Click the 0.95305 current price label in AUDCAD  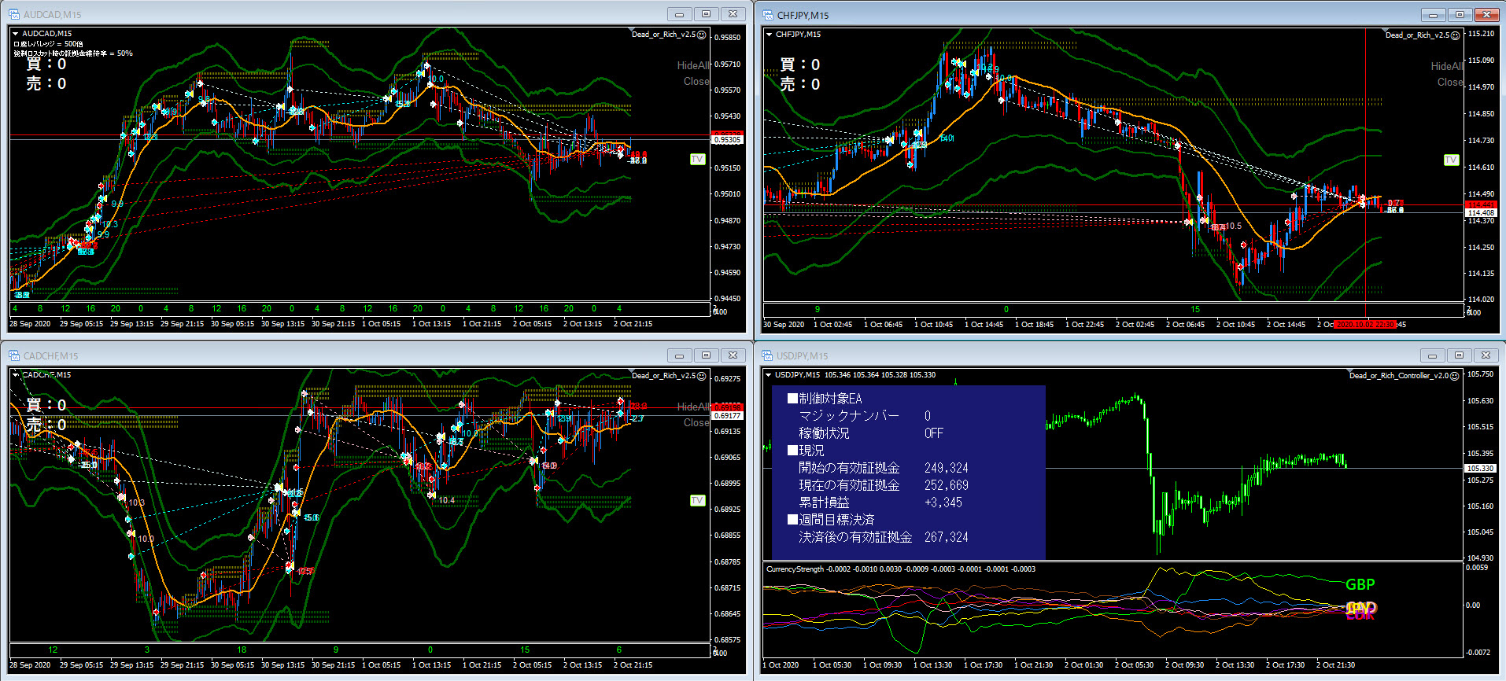point(727,140)
